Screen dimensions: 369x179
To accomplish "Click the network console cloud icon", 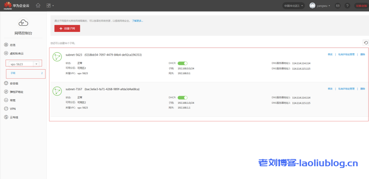I will pos(23,23).
